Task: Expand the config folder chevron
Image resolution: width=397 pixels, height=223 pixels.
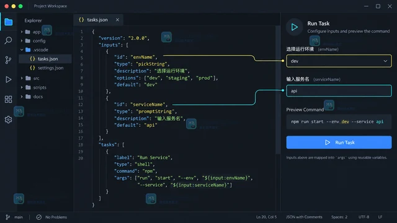Action: [x=22, y=41]
